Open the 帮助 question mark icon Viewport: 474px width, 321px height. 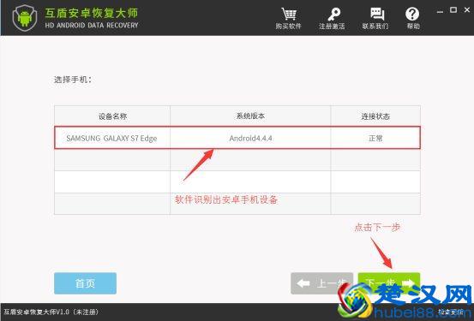(412, 15)
